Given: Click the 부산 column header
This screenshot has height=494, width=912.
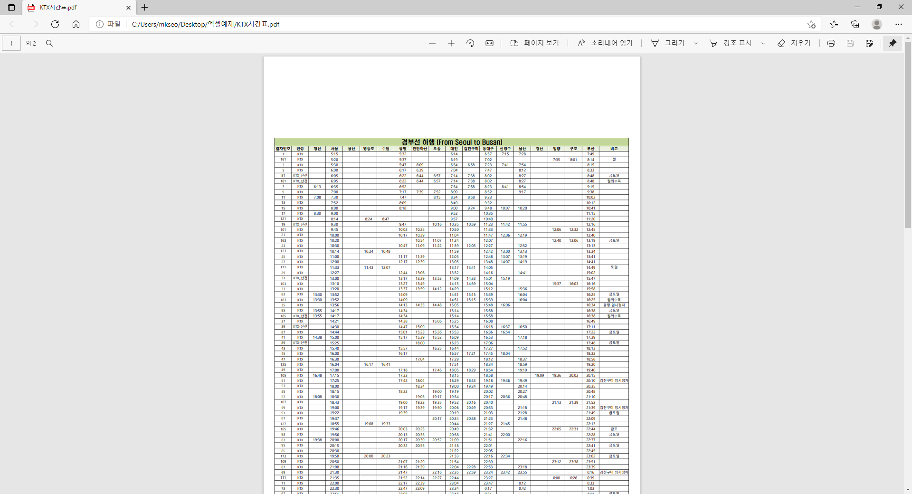Looking at the screenshot, I should tap(590, 149).
